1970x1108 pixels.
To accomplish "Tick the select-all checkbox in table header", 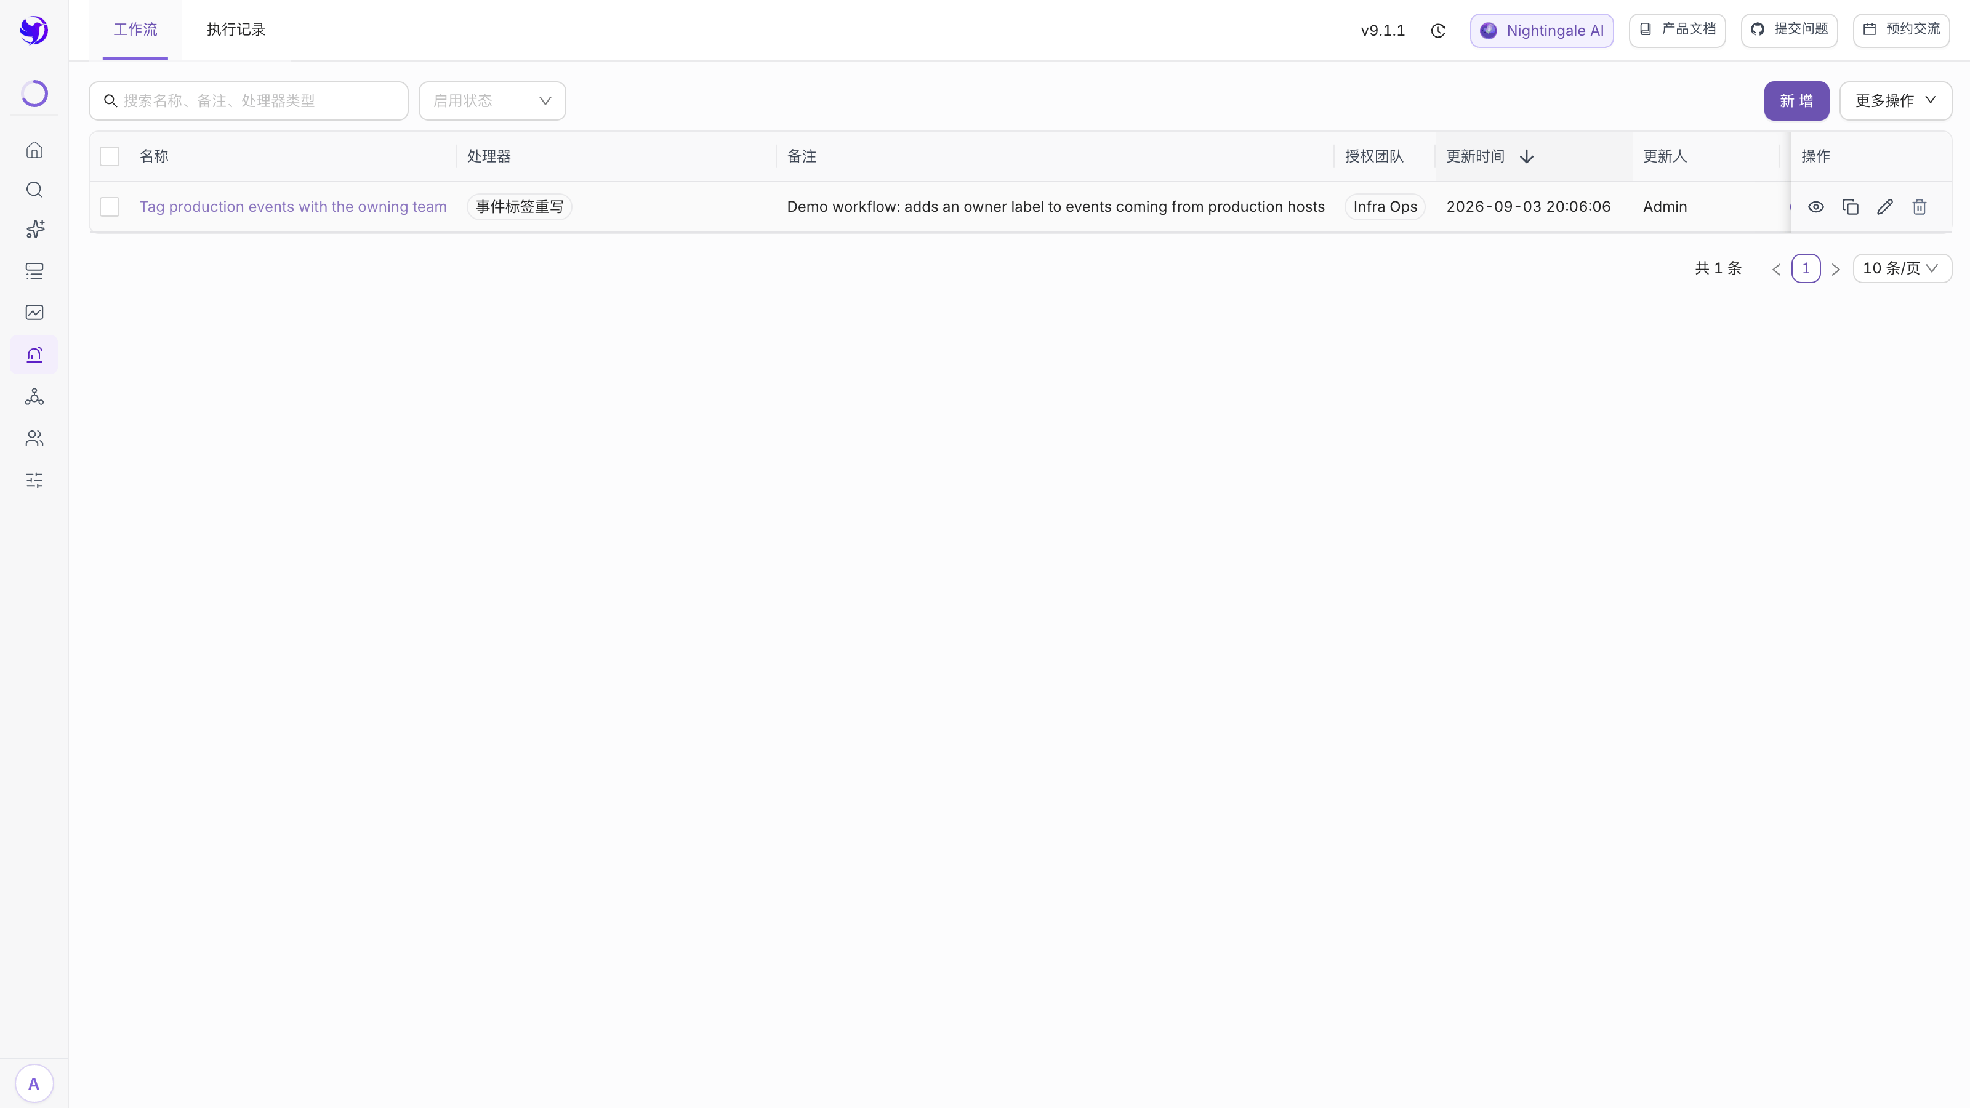I will point(110,157).
